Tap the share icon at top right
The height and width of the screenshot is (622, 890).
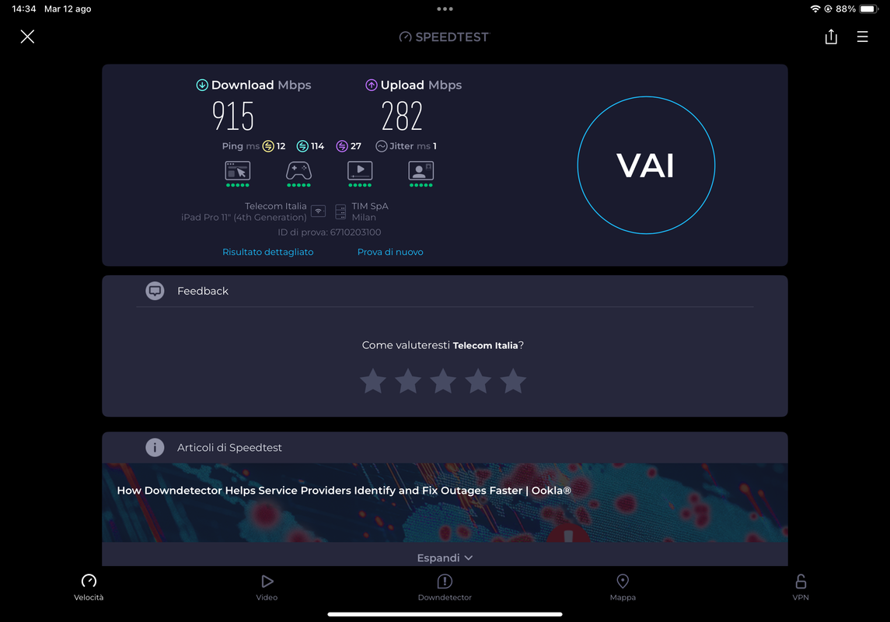click(x=831, y=37)
